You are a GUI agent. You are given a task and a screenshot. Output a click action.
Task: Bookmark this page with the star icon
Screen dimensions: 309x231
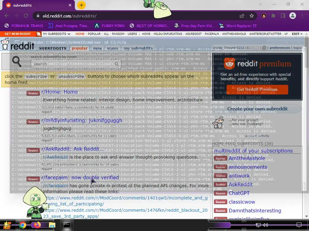tap(252, 16)
